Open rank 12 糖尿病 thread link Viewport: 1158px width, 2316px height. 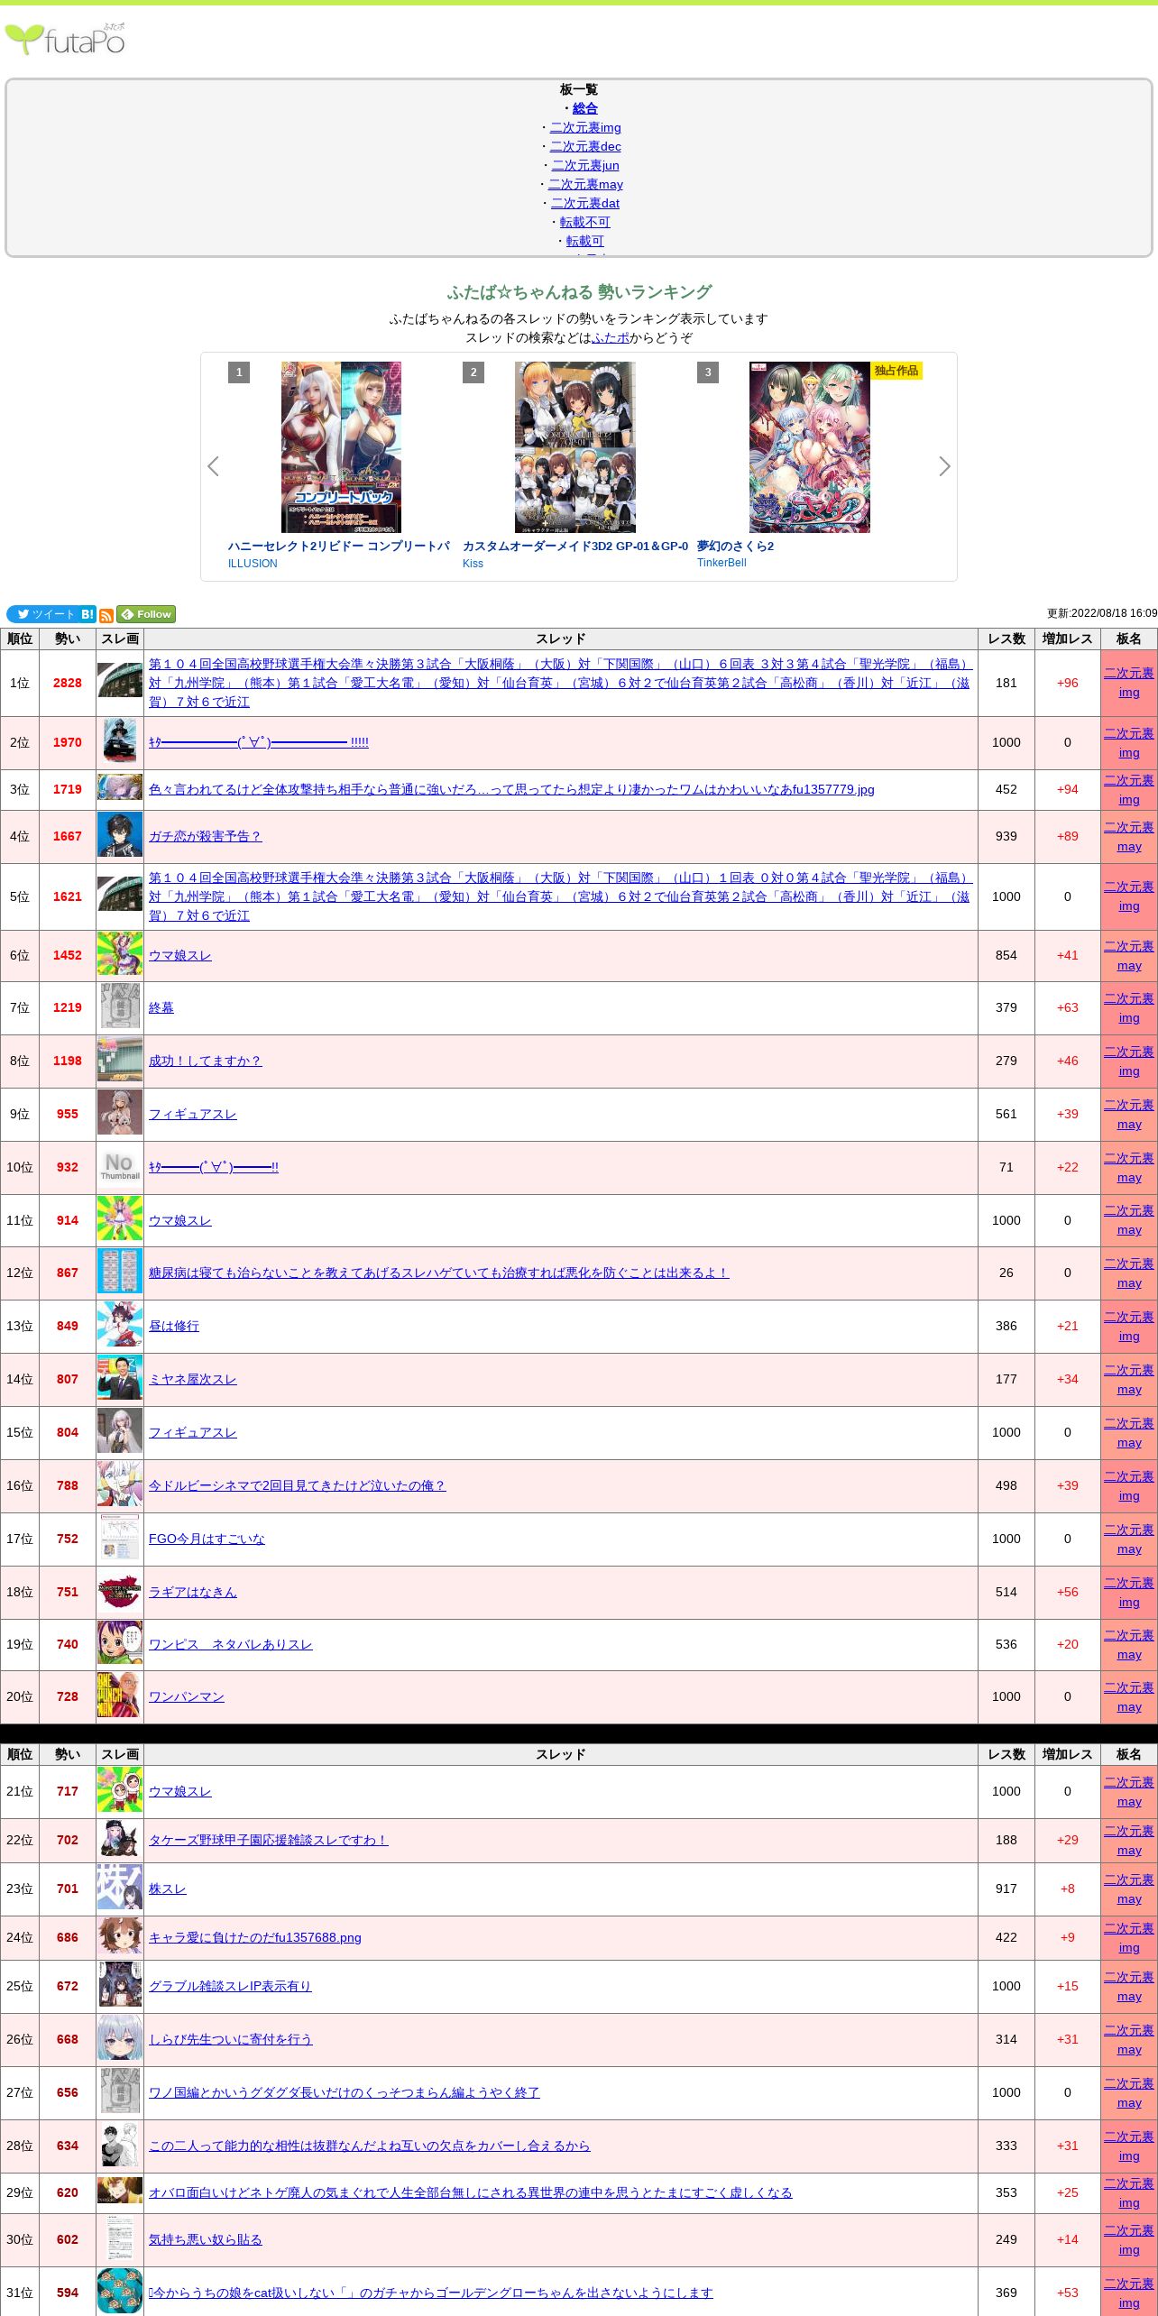tap(439, 1273)
